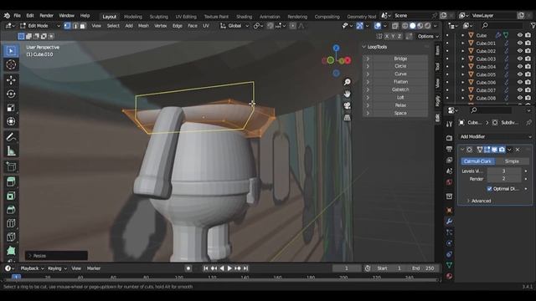Select the Poly Build tool
This screenshot has width=536, height=301.
click(x=11, y=251)
